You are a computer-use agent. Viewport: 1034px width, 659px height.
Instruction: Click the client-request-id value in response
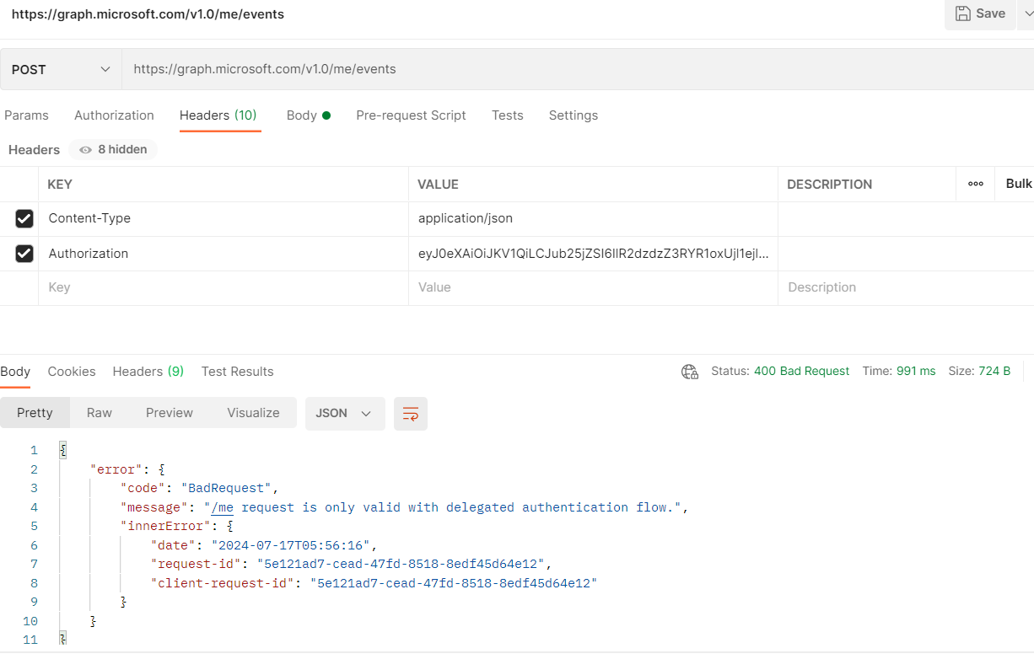pos(454,583)
